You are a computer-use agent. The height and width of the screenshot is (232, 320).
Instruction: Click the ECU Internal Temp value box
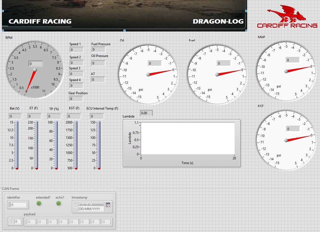[x=97, y=116]
